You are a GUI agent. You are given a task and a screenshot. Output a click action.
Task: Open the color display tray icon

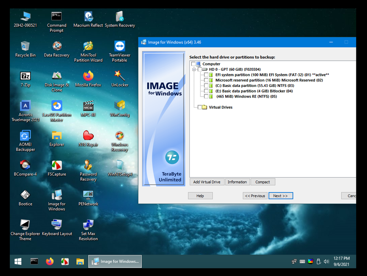click(x=310, y=262)
